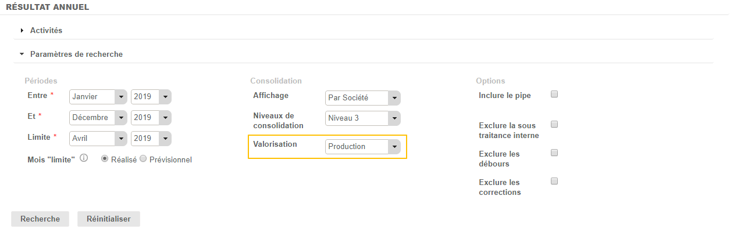Enable Exclure les corrections checkbox
Screen dimensions: 730x232
coord(554,181)
